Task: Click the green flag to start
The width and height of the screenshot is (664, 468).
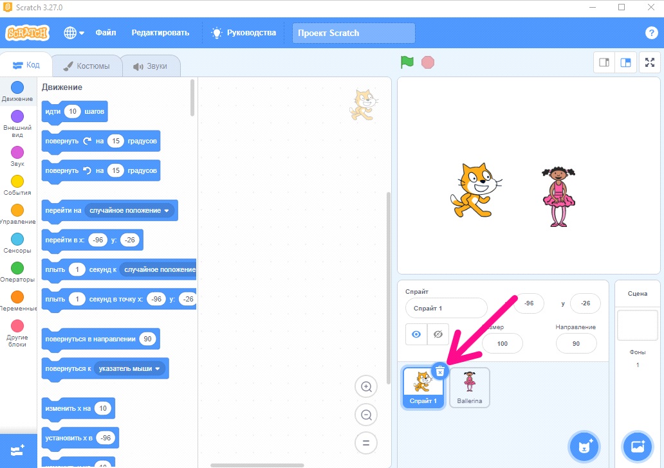Action: coord(407,62)
